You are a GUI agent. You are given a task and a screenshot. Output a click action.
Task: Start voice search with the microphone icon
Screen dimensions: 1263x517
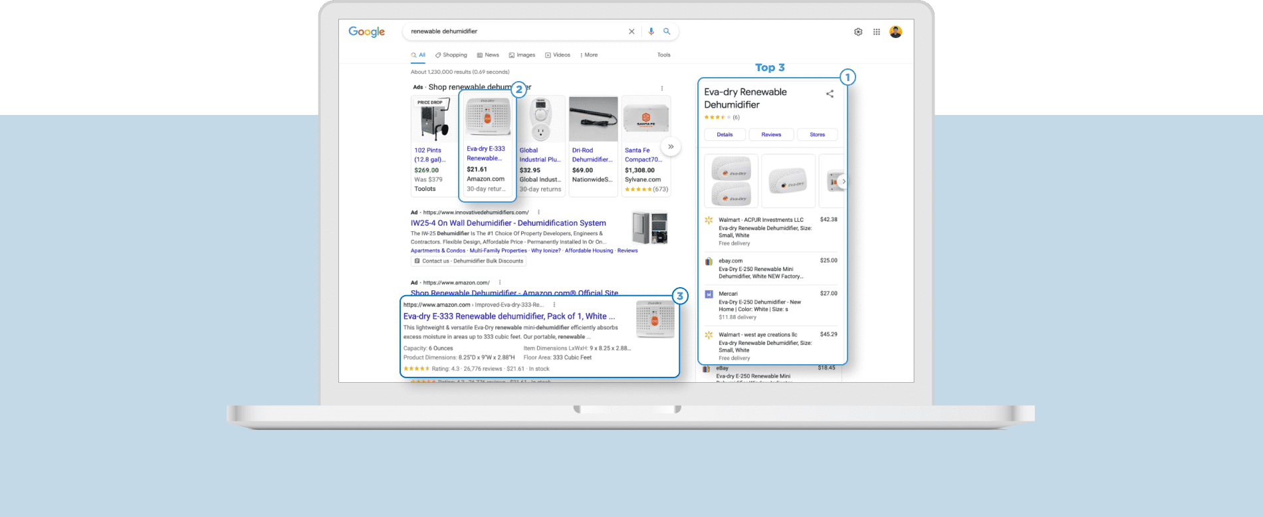(651, 31)
